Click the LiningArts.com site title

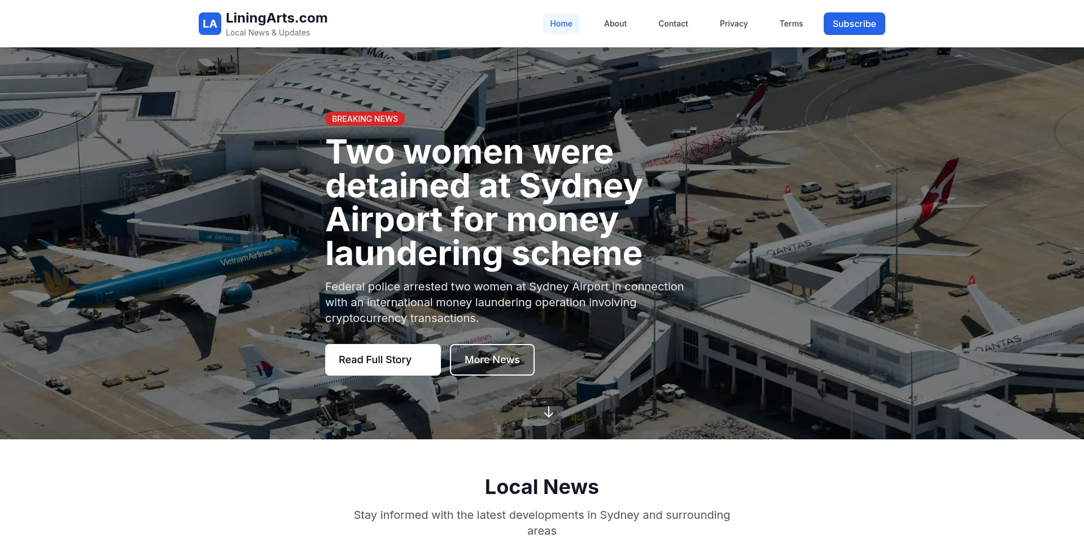point(277,18)
